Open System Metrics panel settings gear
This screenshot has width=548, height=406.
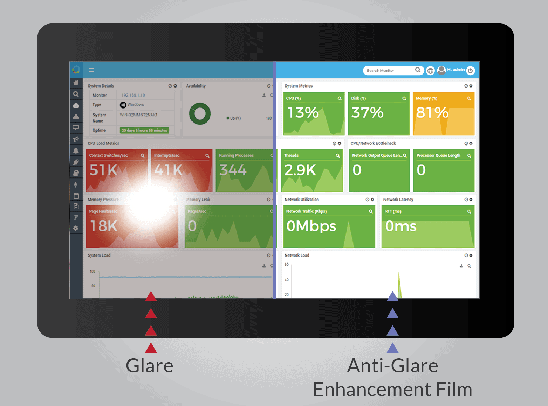[x=471, y=86]
